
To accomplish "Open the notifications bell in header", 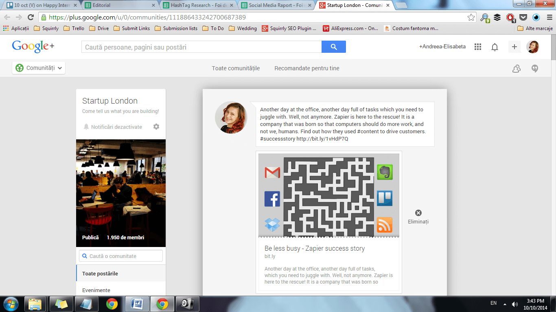I will pyautogui.click(x=495, y=47).
